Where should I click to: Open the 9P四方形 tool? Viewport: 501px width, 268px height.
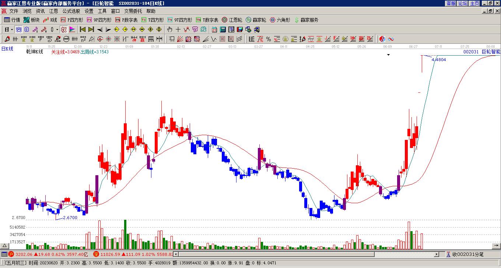point(99,20)
